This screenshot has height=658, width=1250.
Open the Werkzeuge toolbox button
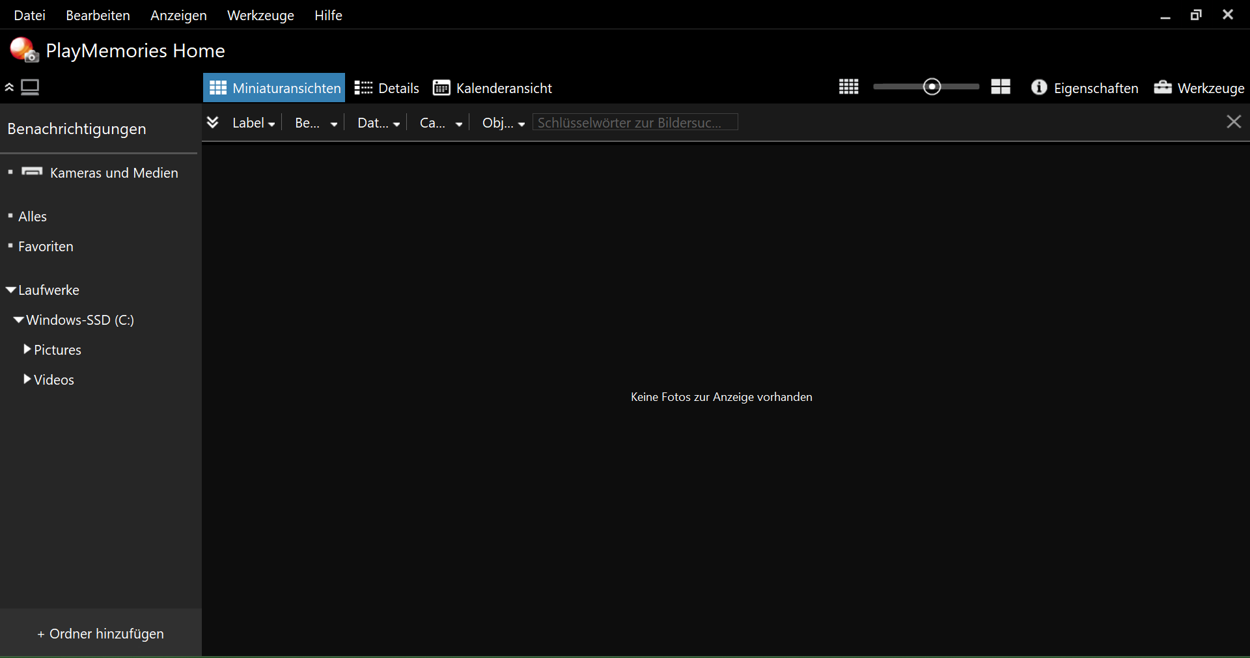(1199, 88)
